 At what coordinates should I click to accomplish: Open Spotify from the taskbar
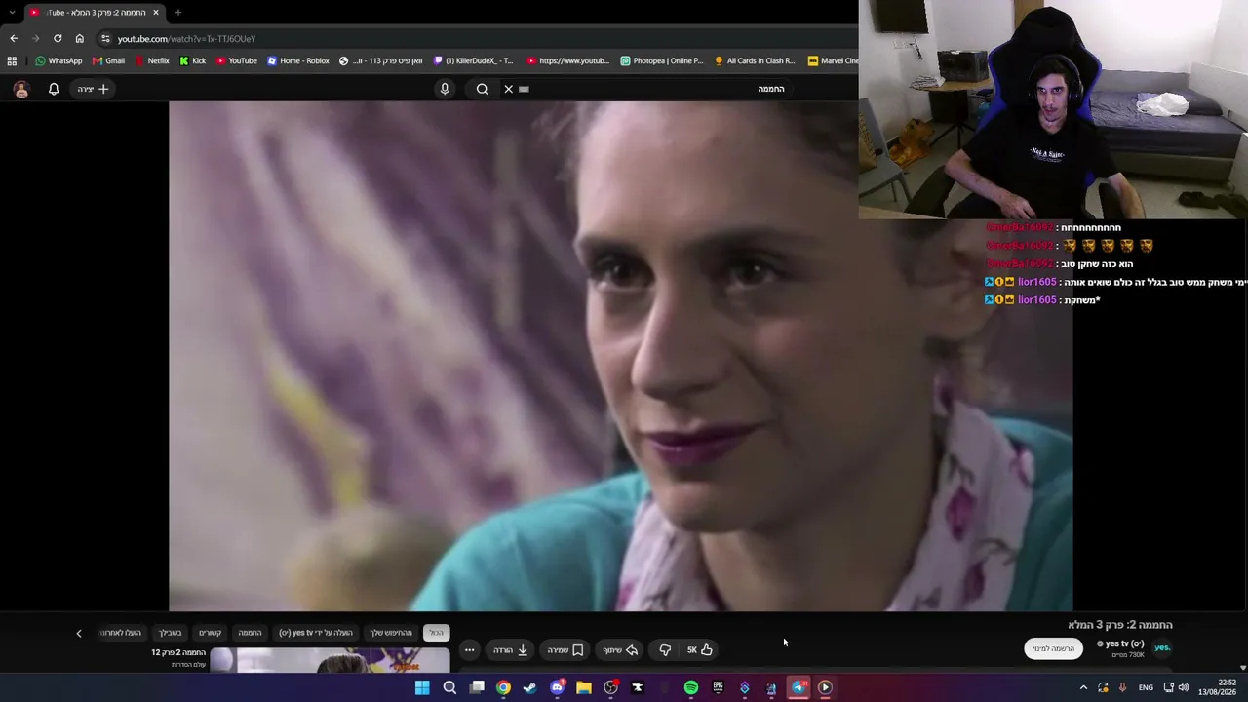point(691,687)
